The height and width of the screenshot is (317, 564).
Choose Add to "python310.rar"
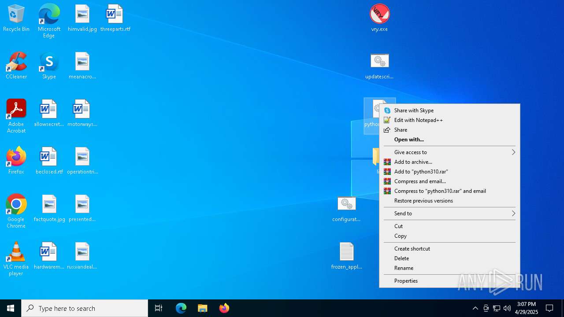tap(449, 172)
